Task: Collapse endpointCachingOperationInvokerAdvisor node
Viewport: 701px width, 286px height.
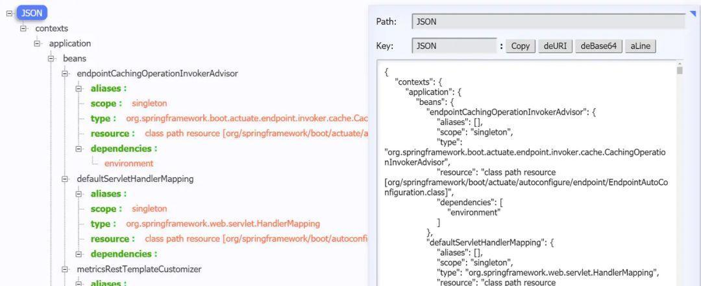Action: click(66, 74)
